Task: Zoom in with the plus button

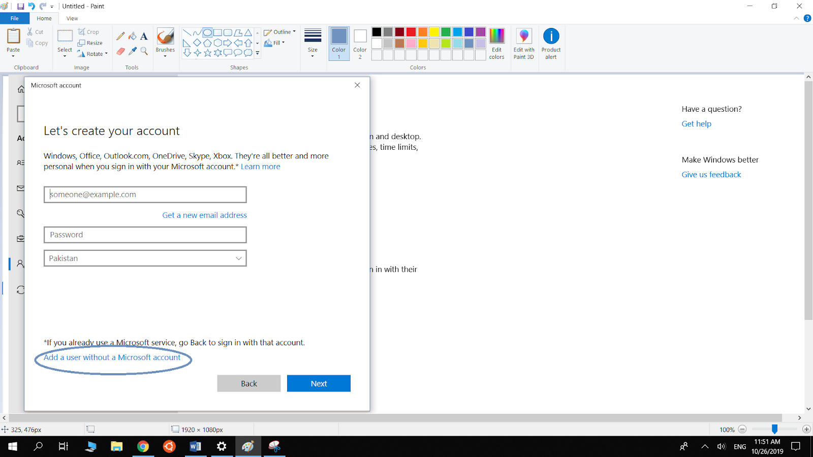Action: pos(806,430)
